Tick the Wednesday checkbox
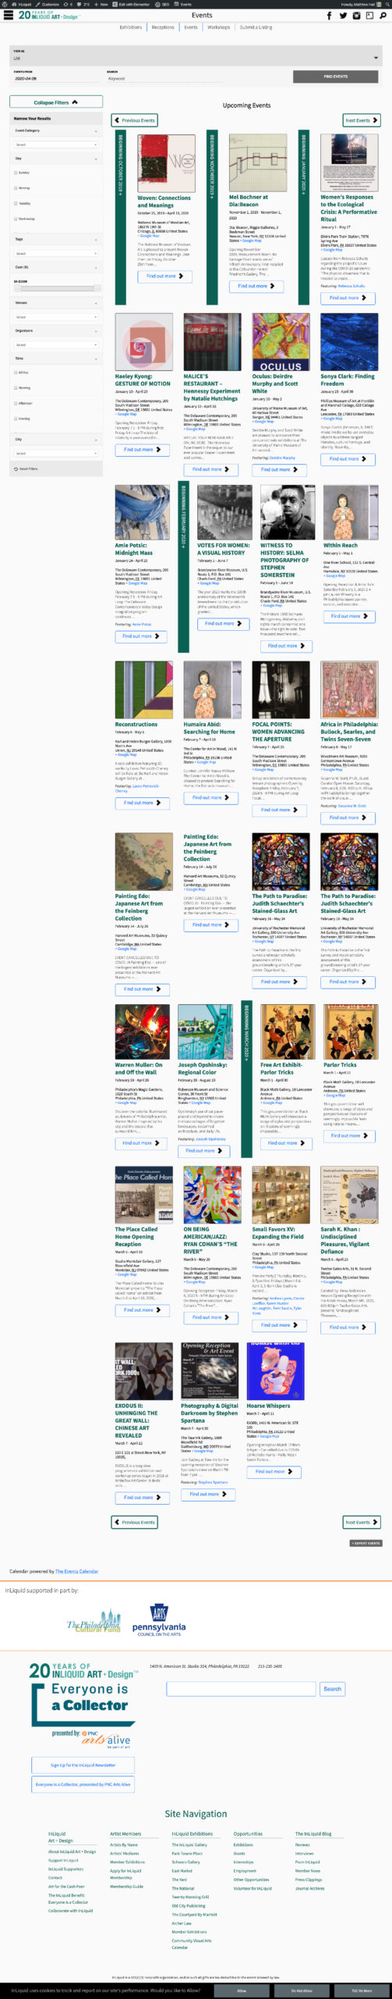Screen dimensions: 392x1999 point(16,219)
